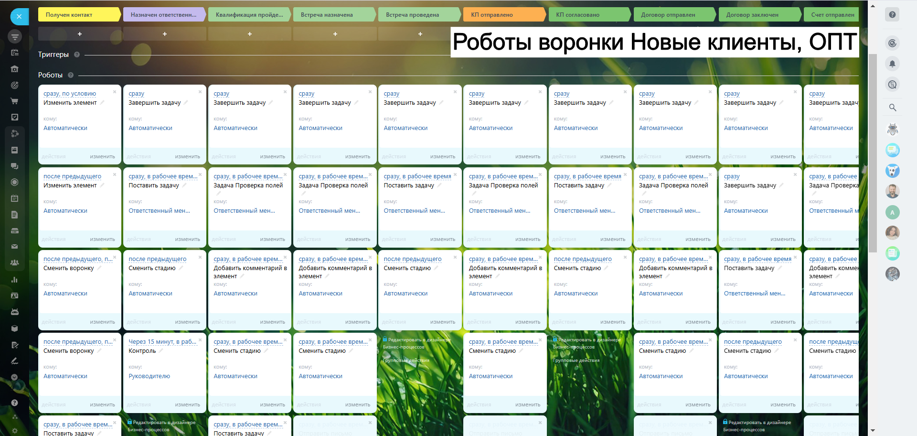This screenshot has width=917, height=436.
Task: Open the 'Через 15 минут, в раб...' timing link
Action: (162, 342)
